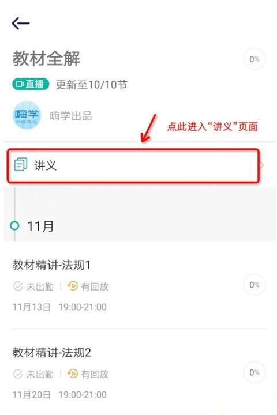Tap the attendance check icon for 法规2
277x415 pixels.
[x=18, y=374]
